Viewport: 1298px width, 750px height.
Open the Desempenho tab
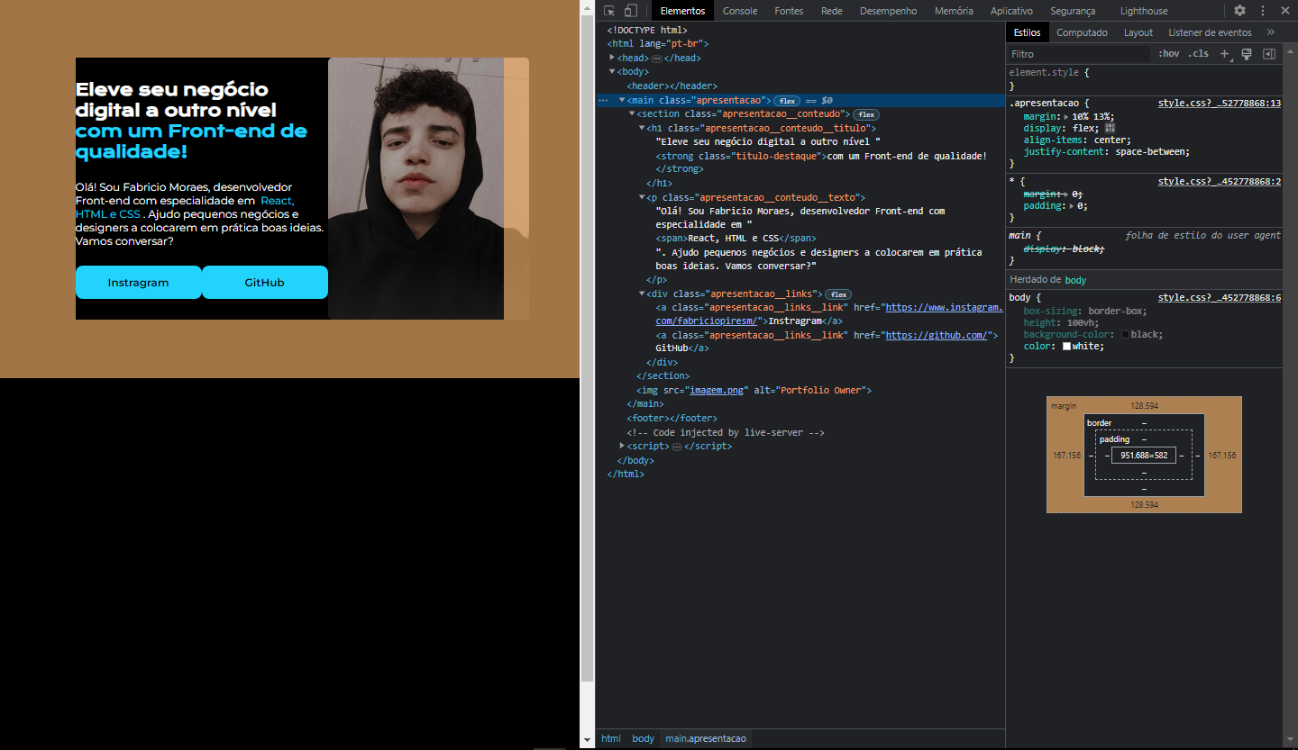888,11
